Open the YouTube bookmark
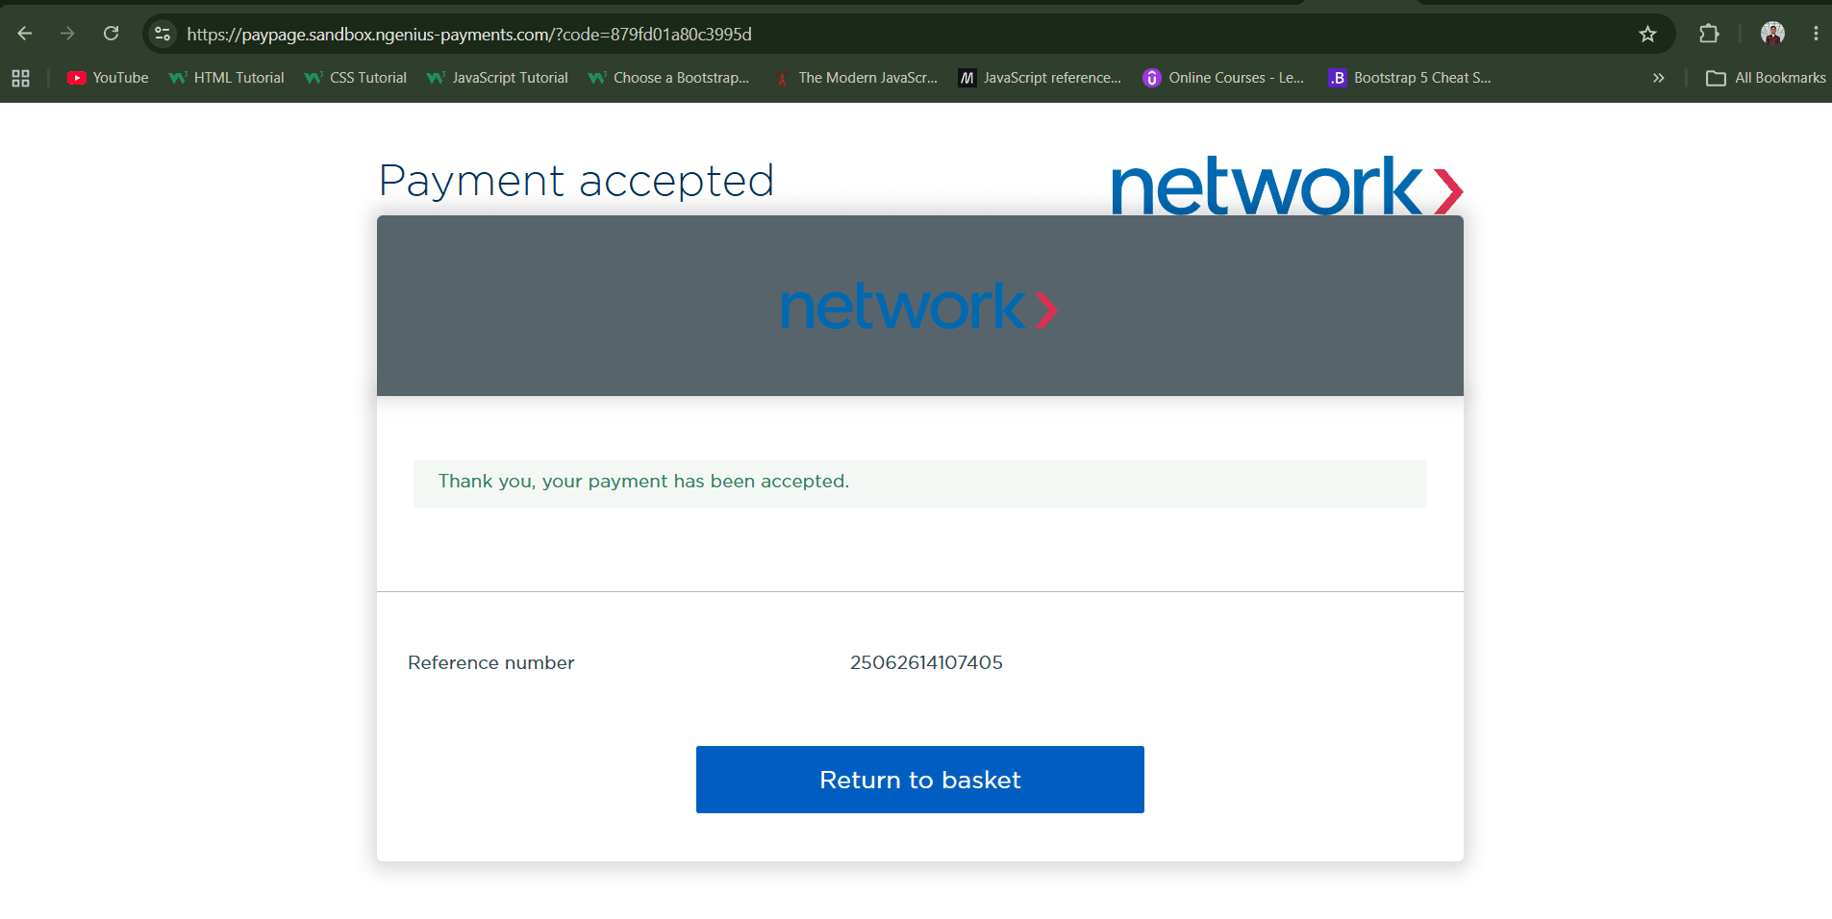The height and width of the screenshot is (919, 1832). (x=108, y=78)
